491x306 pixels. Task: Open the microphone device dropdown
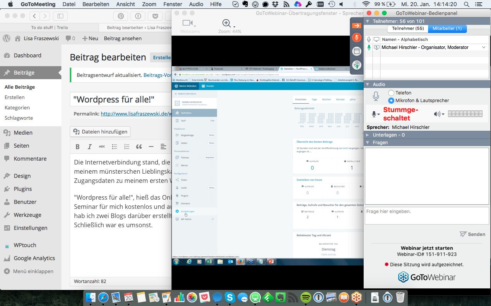(x=376, y=114)
